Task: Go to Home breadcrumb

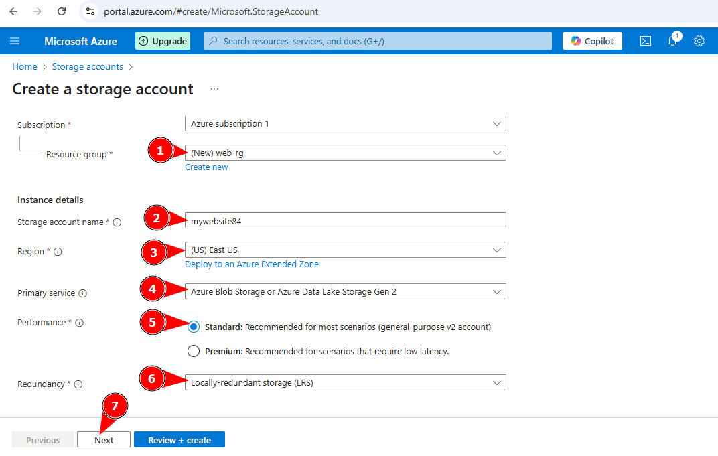Action: click(x=25, y=67)
